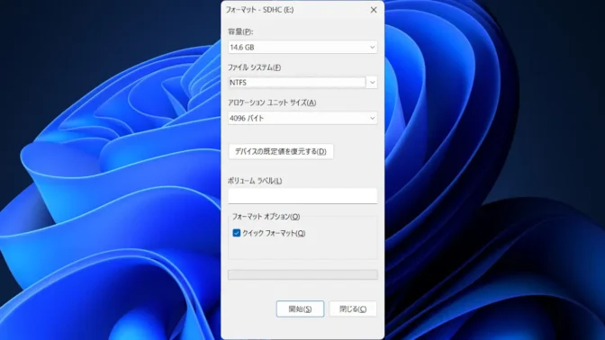Click the NTFS file system field

tap(297, 83)
